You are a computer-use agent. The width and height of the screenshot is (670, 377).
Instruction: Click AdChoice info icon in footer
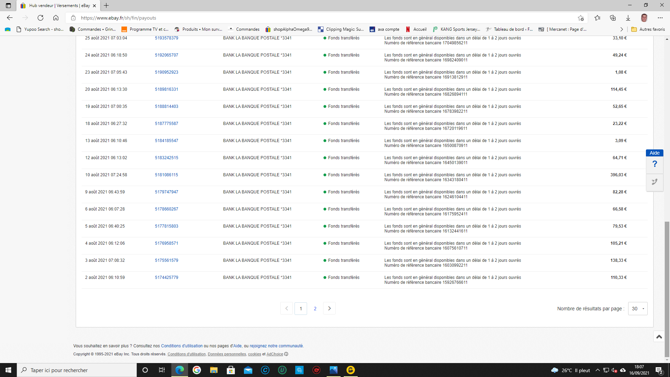(x=286, y=354)
